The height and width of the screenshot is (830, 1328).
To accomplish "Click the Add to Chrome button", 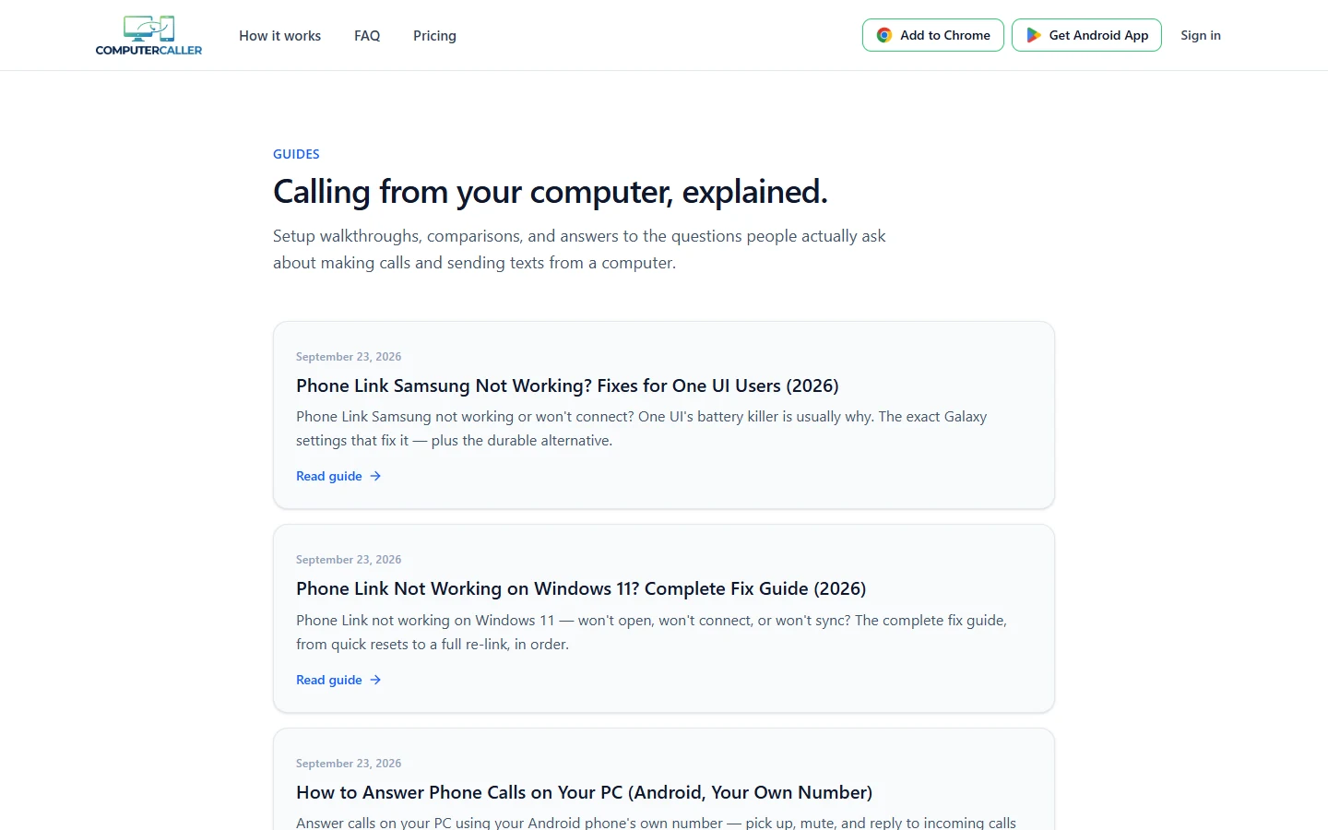I will pyautogui.click(x=932, y=35).
